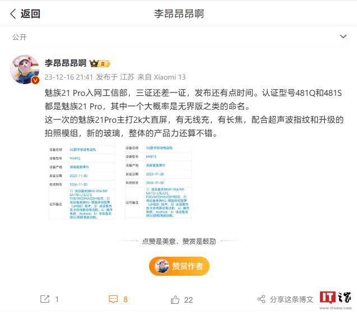View the M481Q certification image
Screen dimensions: 357x315
[82, 182]
